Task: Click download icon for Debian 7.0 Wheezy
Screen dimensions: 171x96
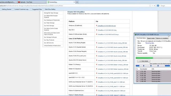Action: point(96,65)
